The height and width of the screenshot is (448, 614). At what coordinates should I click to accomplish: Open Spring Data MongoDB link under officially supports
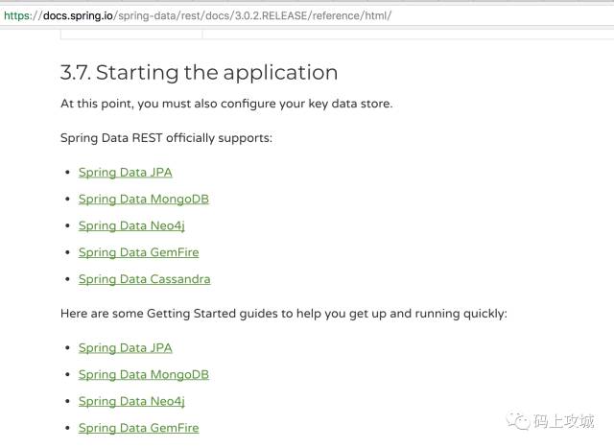(144, 200)
